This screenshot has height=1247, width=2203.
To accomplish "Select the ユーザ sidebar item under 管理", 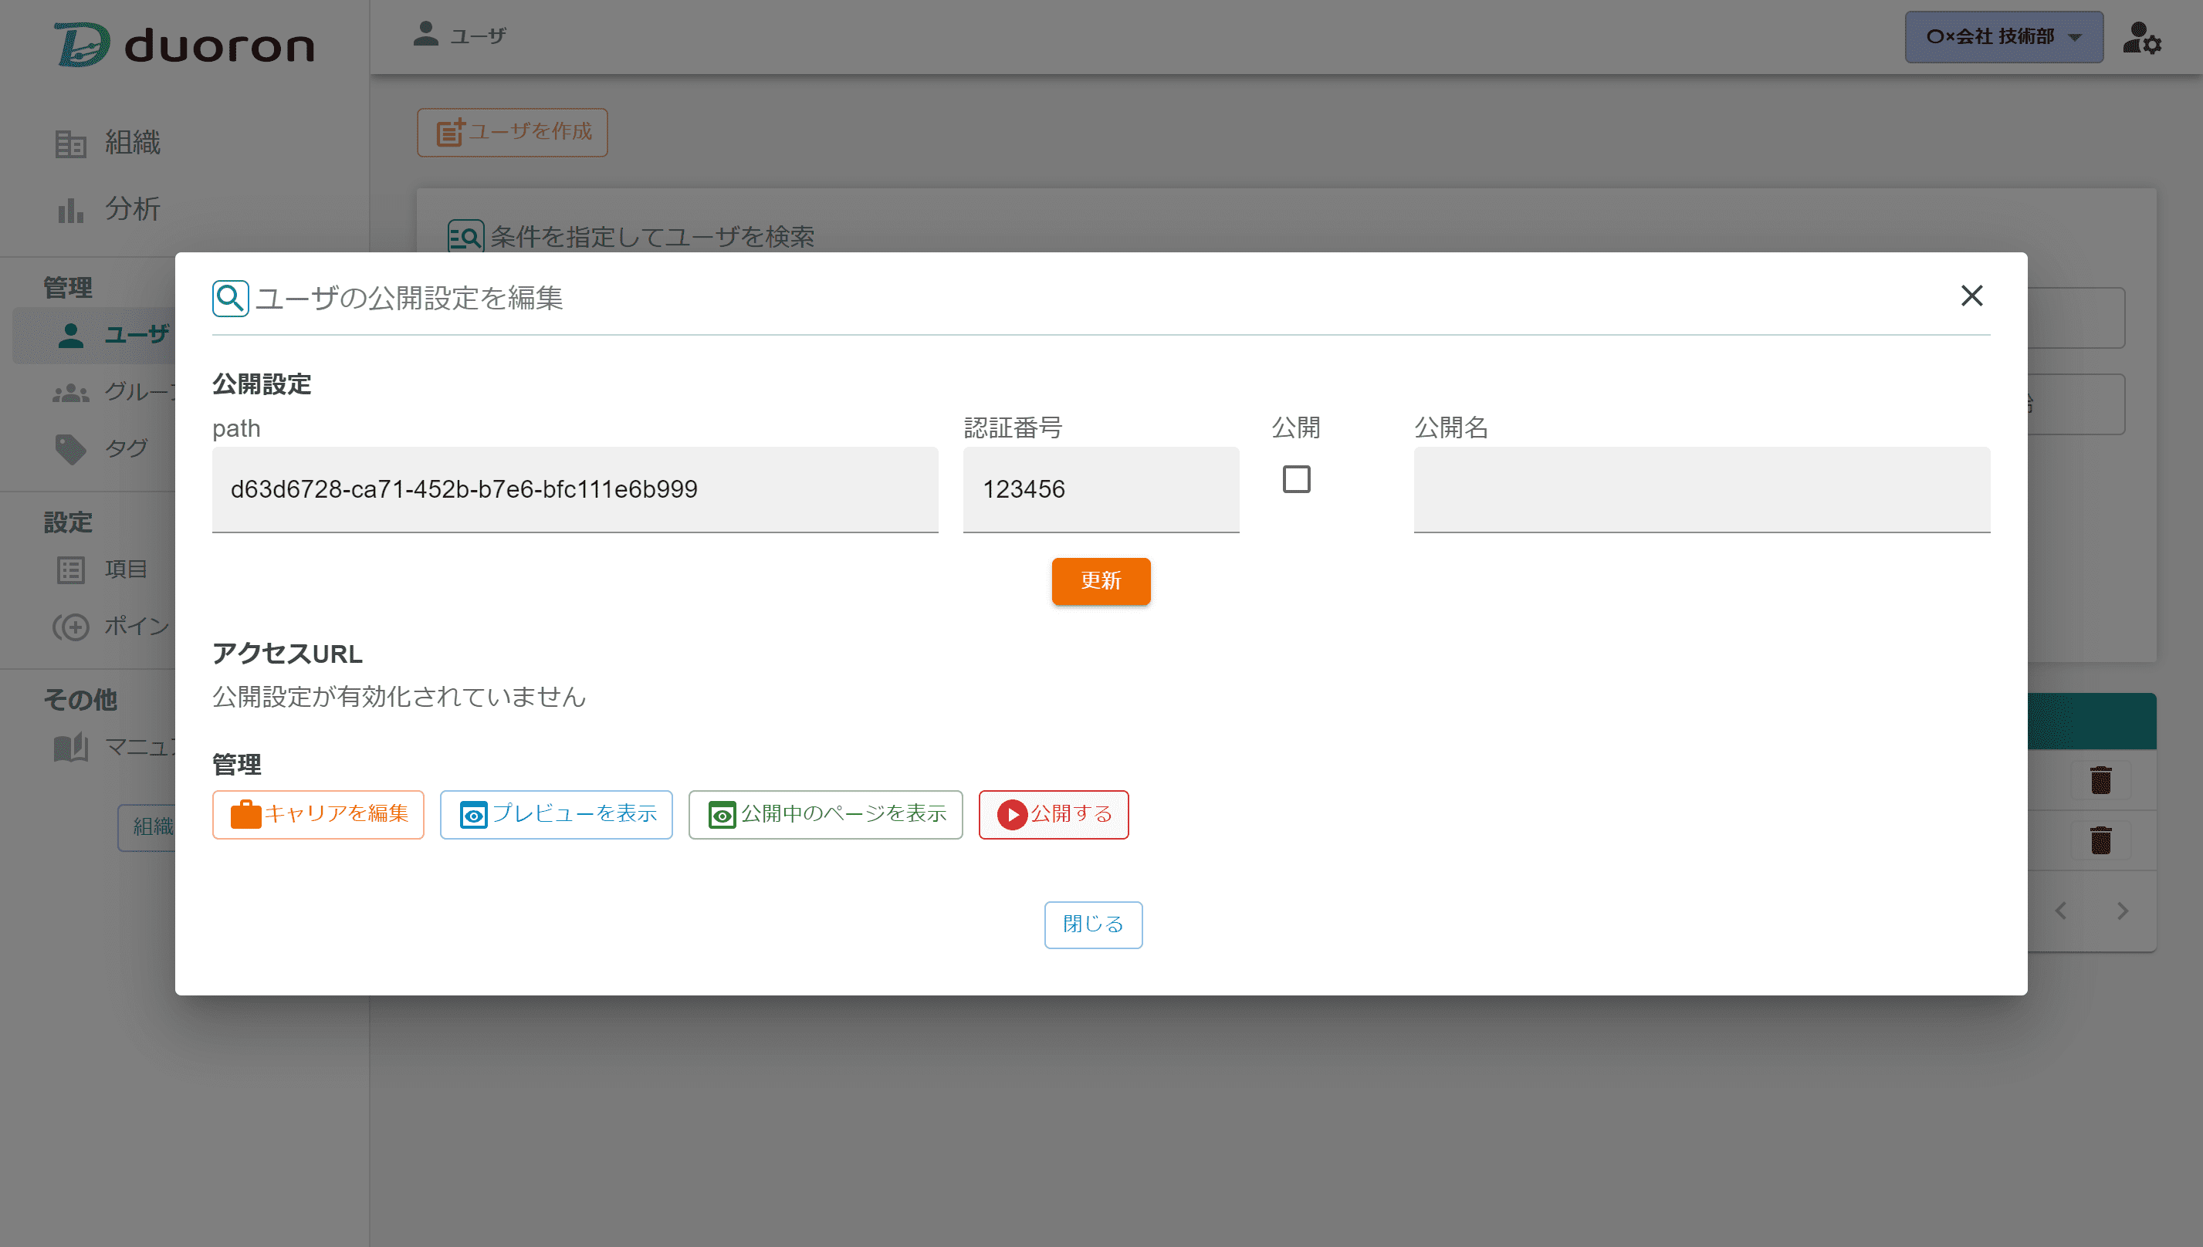I will [94, 335].
